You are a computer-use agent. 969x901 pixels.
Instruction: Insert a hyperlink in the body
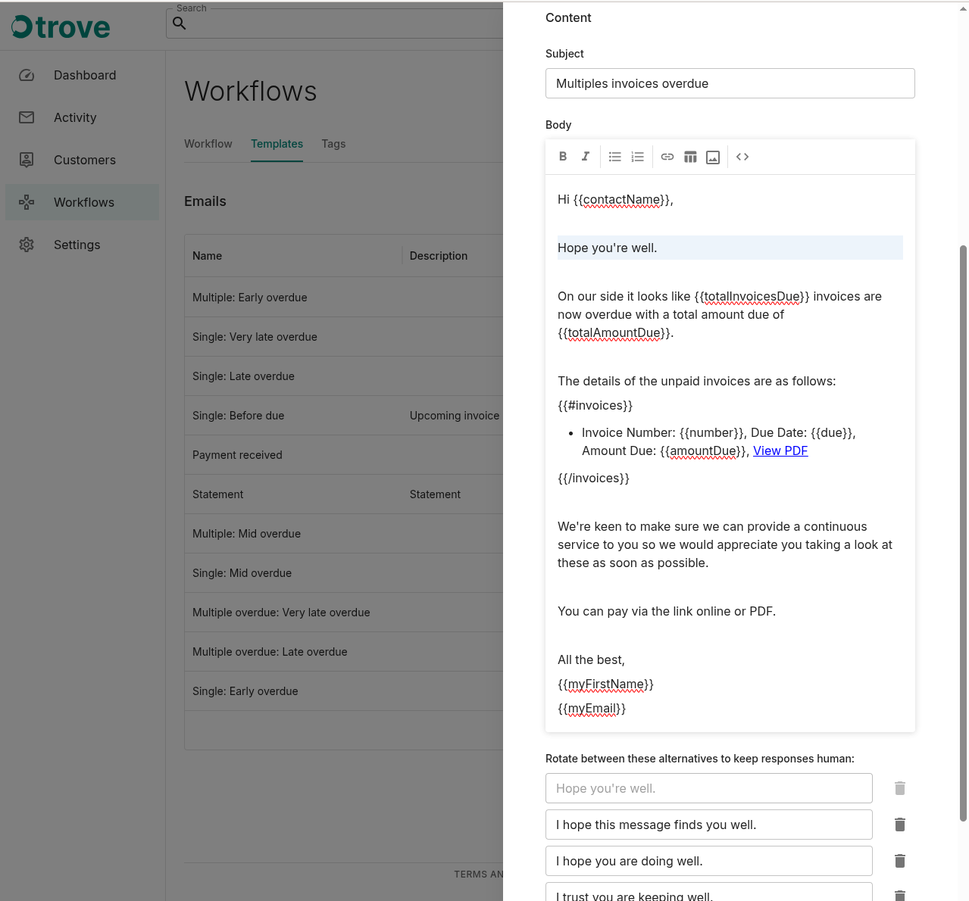(667, 157)
